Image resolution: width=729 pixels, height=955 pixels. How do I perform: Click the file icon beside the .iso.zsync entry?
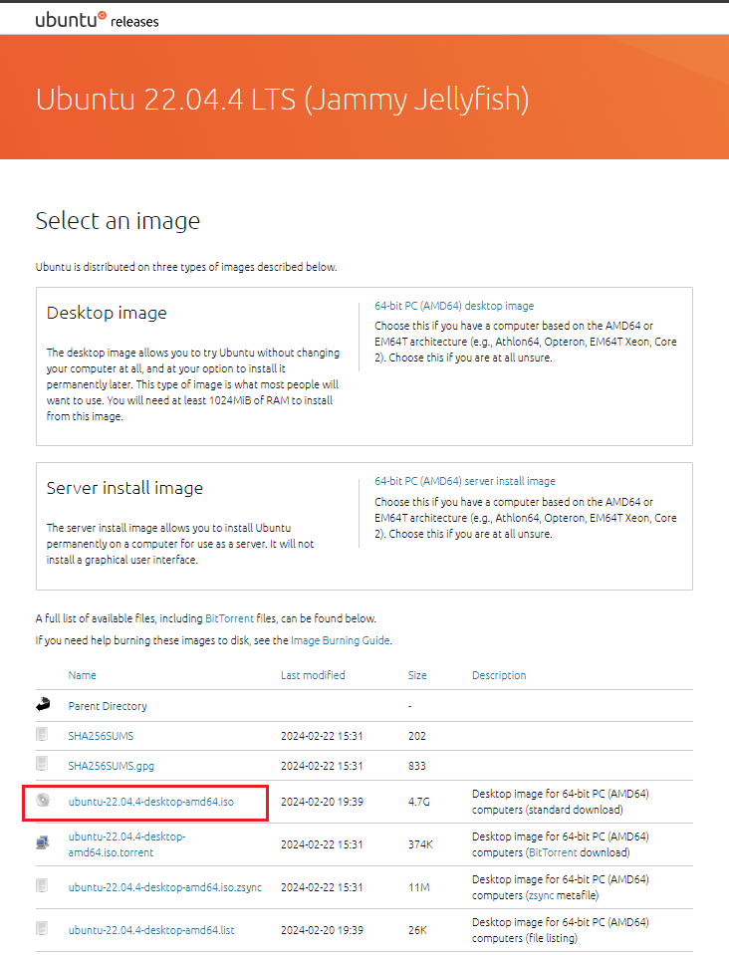[x=42, y=886]
